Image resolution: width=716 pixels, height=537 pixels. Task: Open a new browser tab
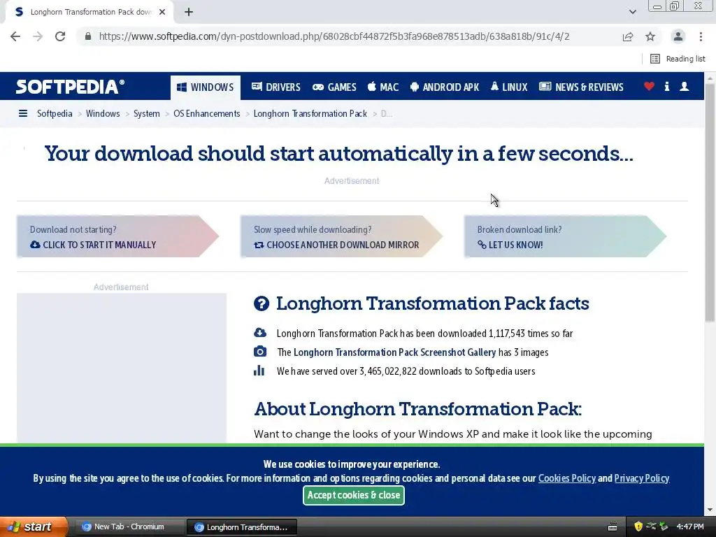[189, 12]
